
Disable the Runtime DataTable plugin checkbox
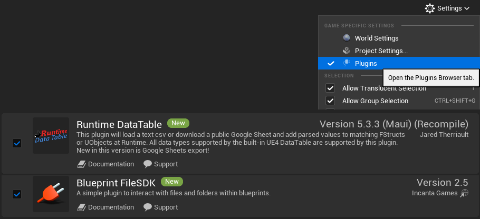click(17, 143)
